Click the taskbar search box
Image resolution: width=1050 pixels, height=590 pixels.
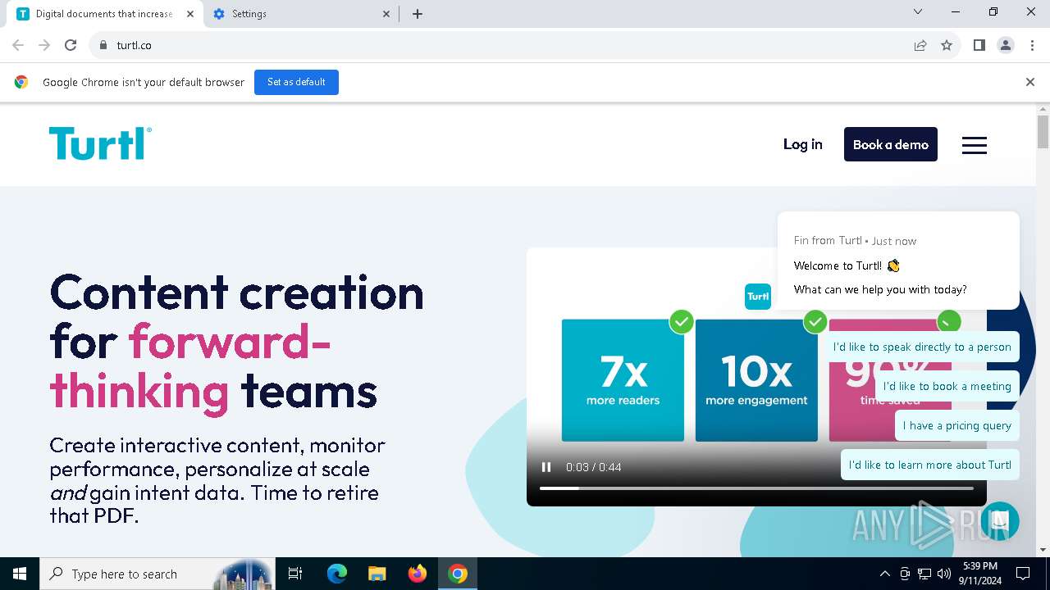[157, 574]
